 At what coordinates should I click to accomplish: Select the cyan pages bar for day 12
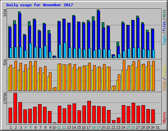65,50
